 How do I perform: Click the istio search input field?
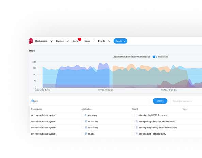click(x=89, y=101)
